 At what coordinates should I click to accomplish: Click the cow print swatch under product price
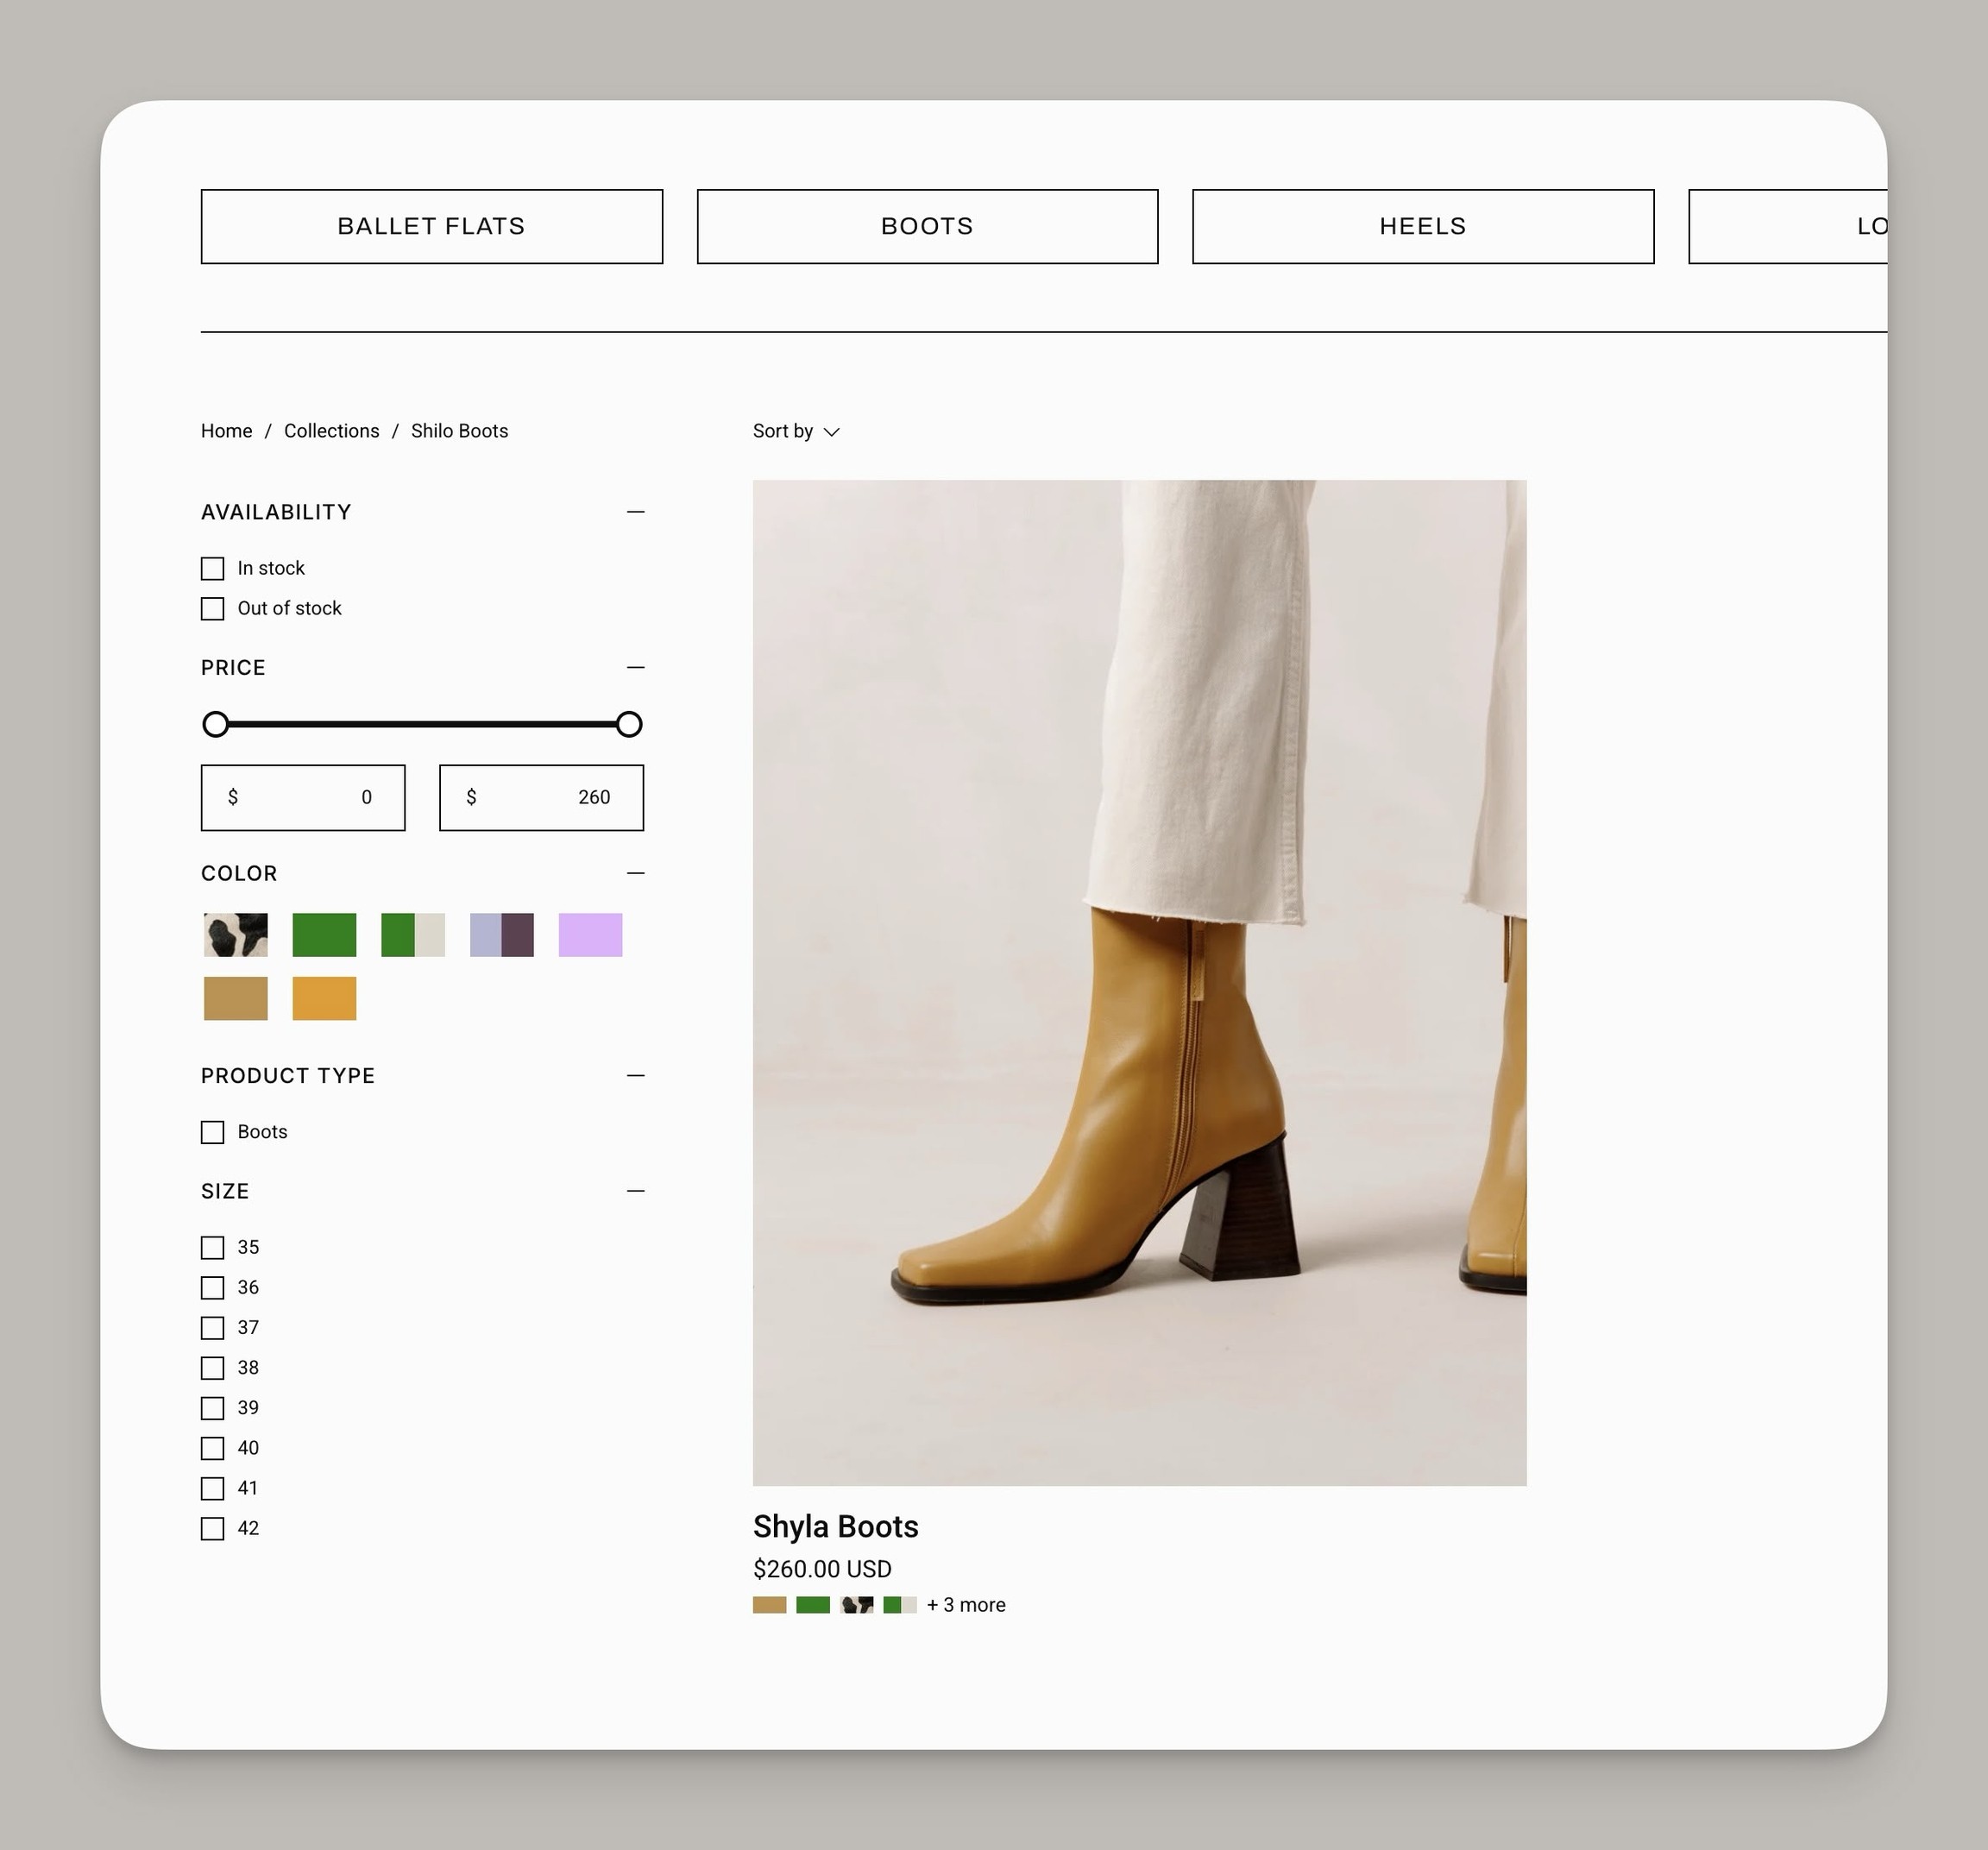856,1605
